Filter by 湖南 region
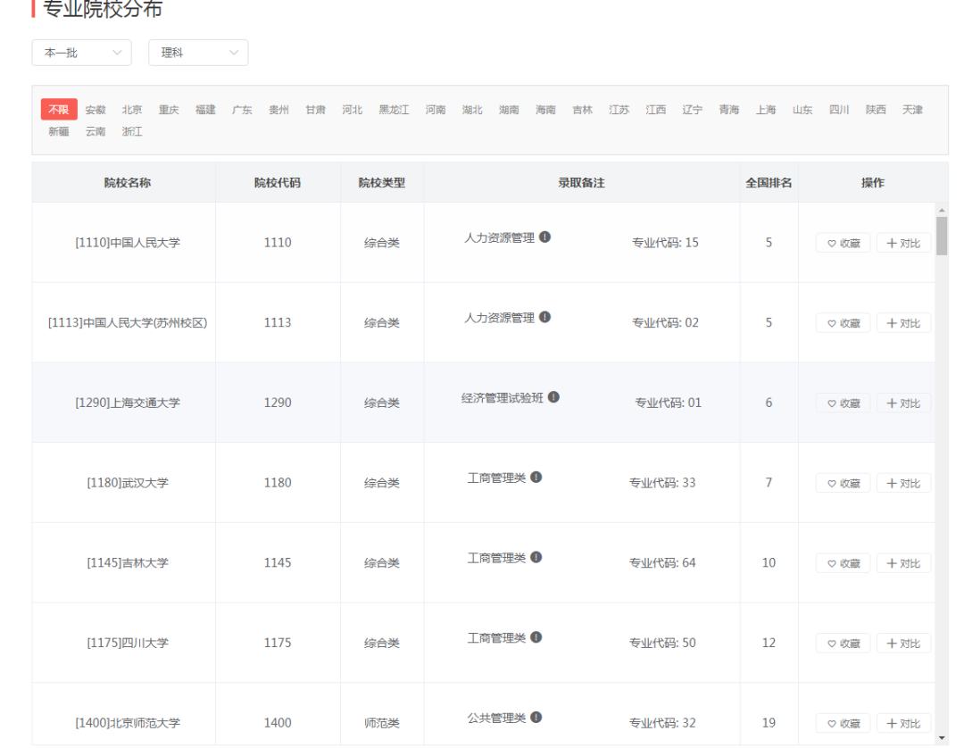Image resolution: width=964 pixels, height=748 pixels. 509,110
